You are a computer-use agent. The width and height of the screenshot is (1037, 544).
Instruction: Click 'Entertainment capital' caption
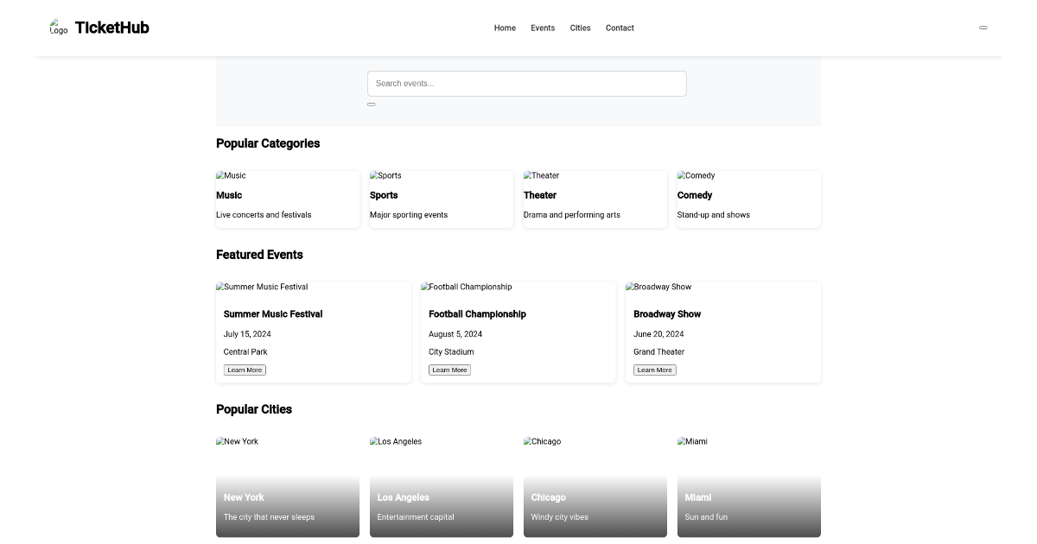point(416,517)
